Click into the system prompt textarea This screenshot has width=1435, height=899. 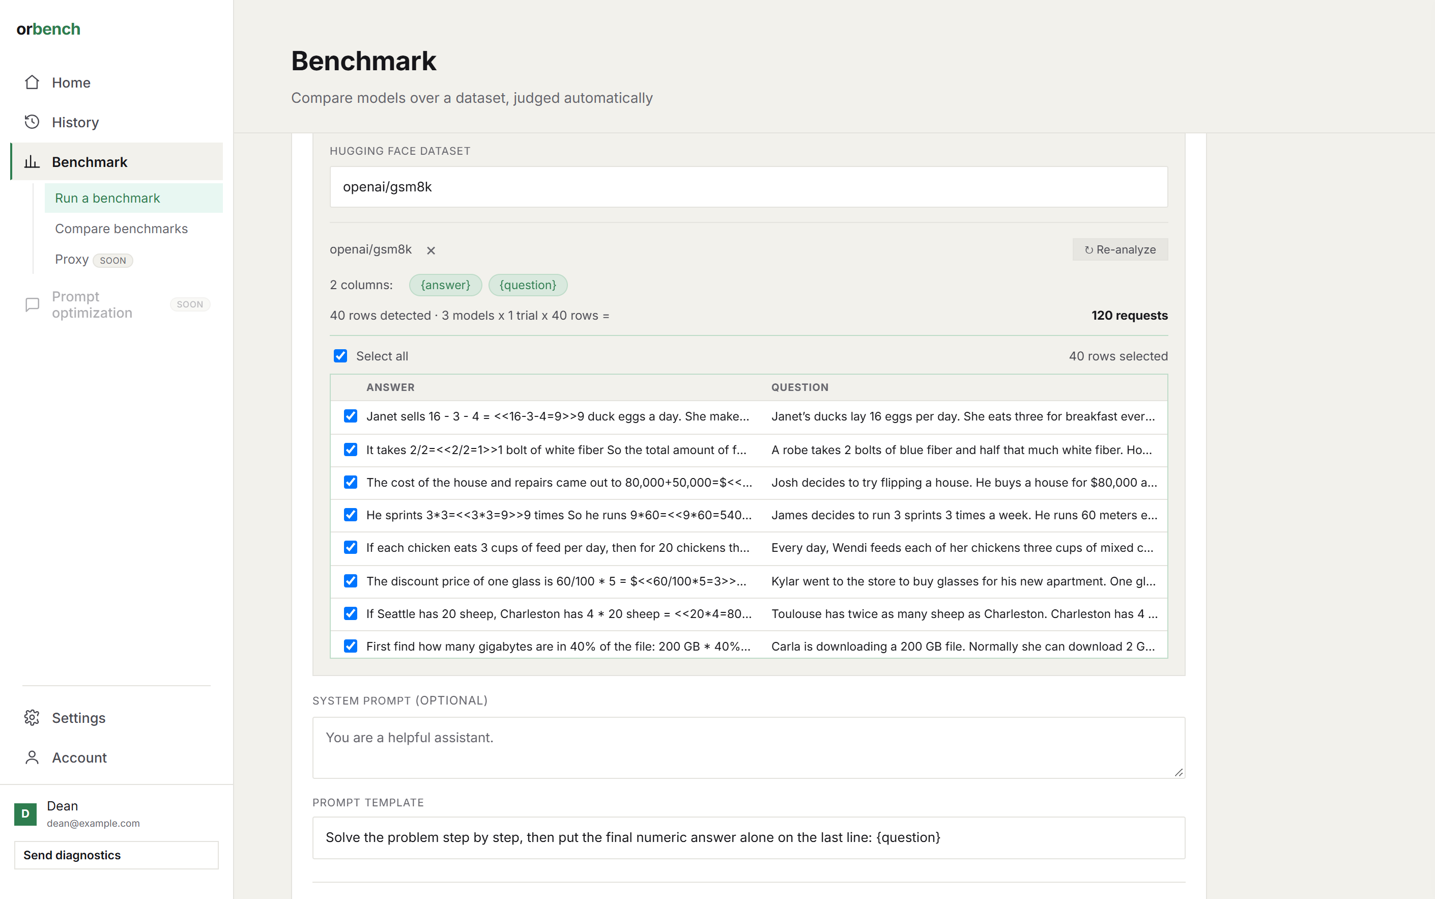749,747
